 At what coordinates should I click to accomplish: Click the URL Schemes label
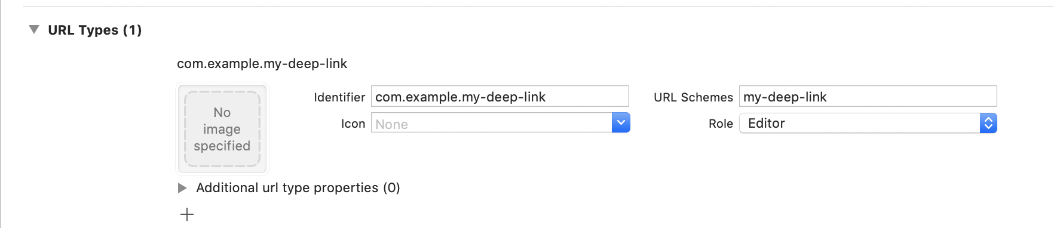coord(693,97)
